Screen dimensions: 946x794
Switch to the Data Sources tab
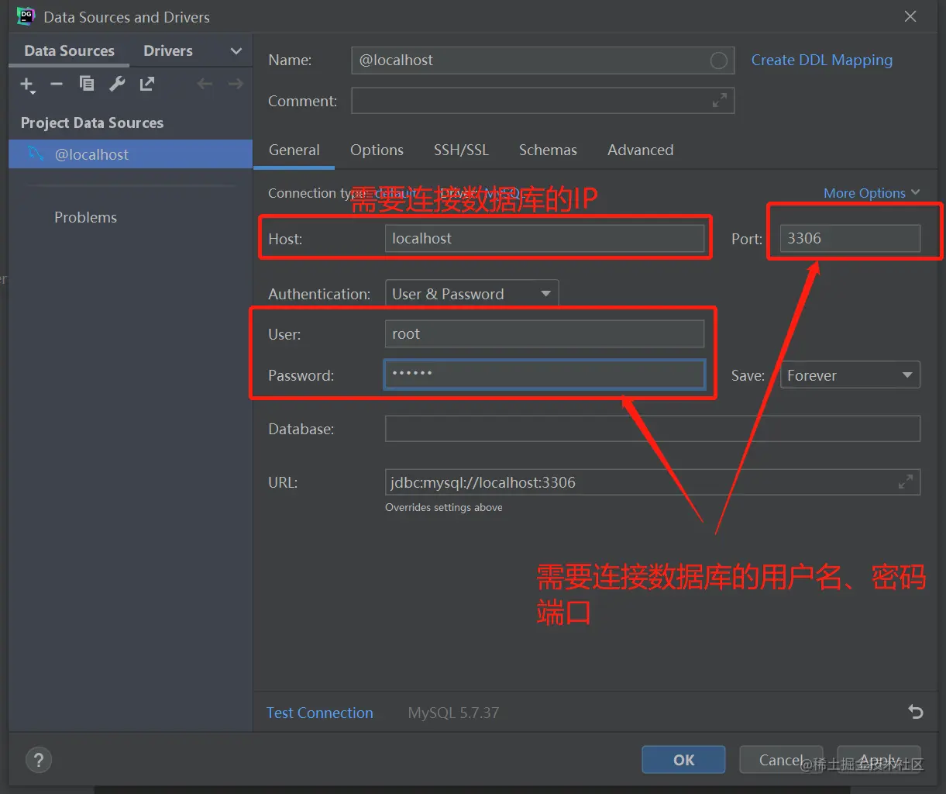(69, 50)
